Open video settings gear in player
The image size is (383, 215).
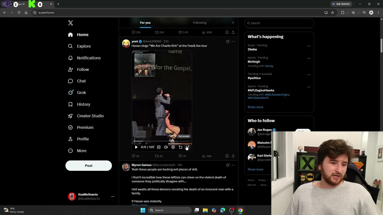(x=173, y=147)
